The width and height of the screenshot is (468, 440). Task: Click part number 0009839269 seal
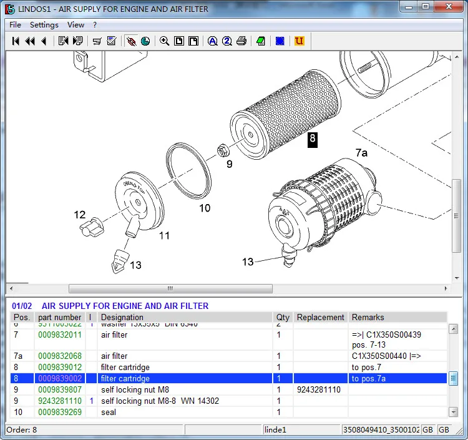click(60, 412)
